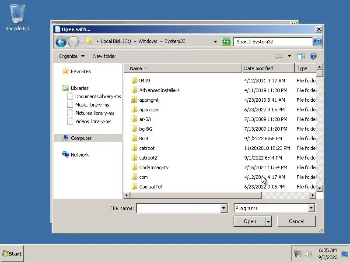The height and width of the screenshot is (263, 350).
Task: Click the Change your view icon
Action: tap(278, 56)
